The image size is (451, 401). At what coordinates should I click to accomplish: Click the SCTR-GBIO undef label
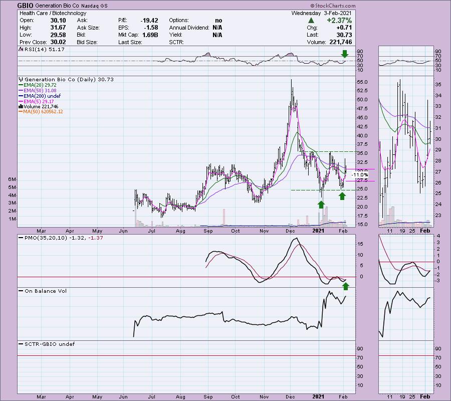(x=50, y=344)
